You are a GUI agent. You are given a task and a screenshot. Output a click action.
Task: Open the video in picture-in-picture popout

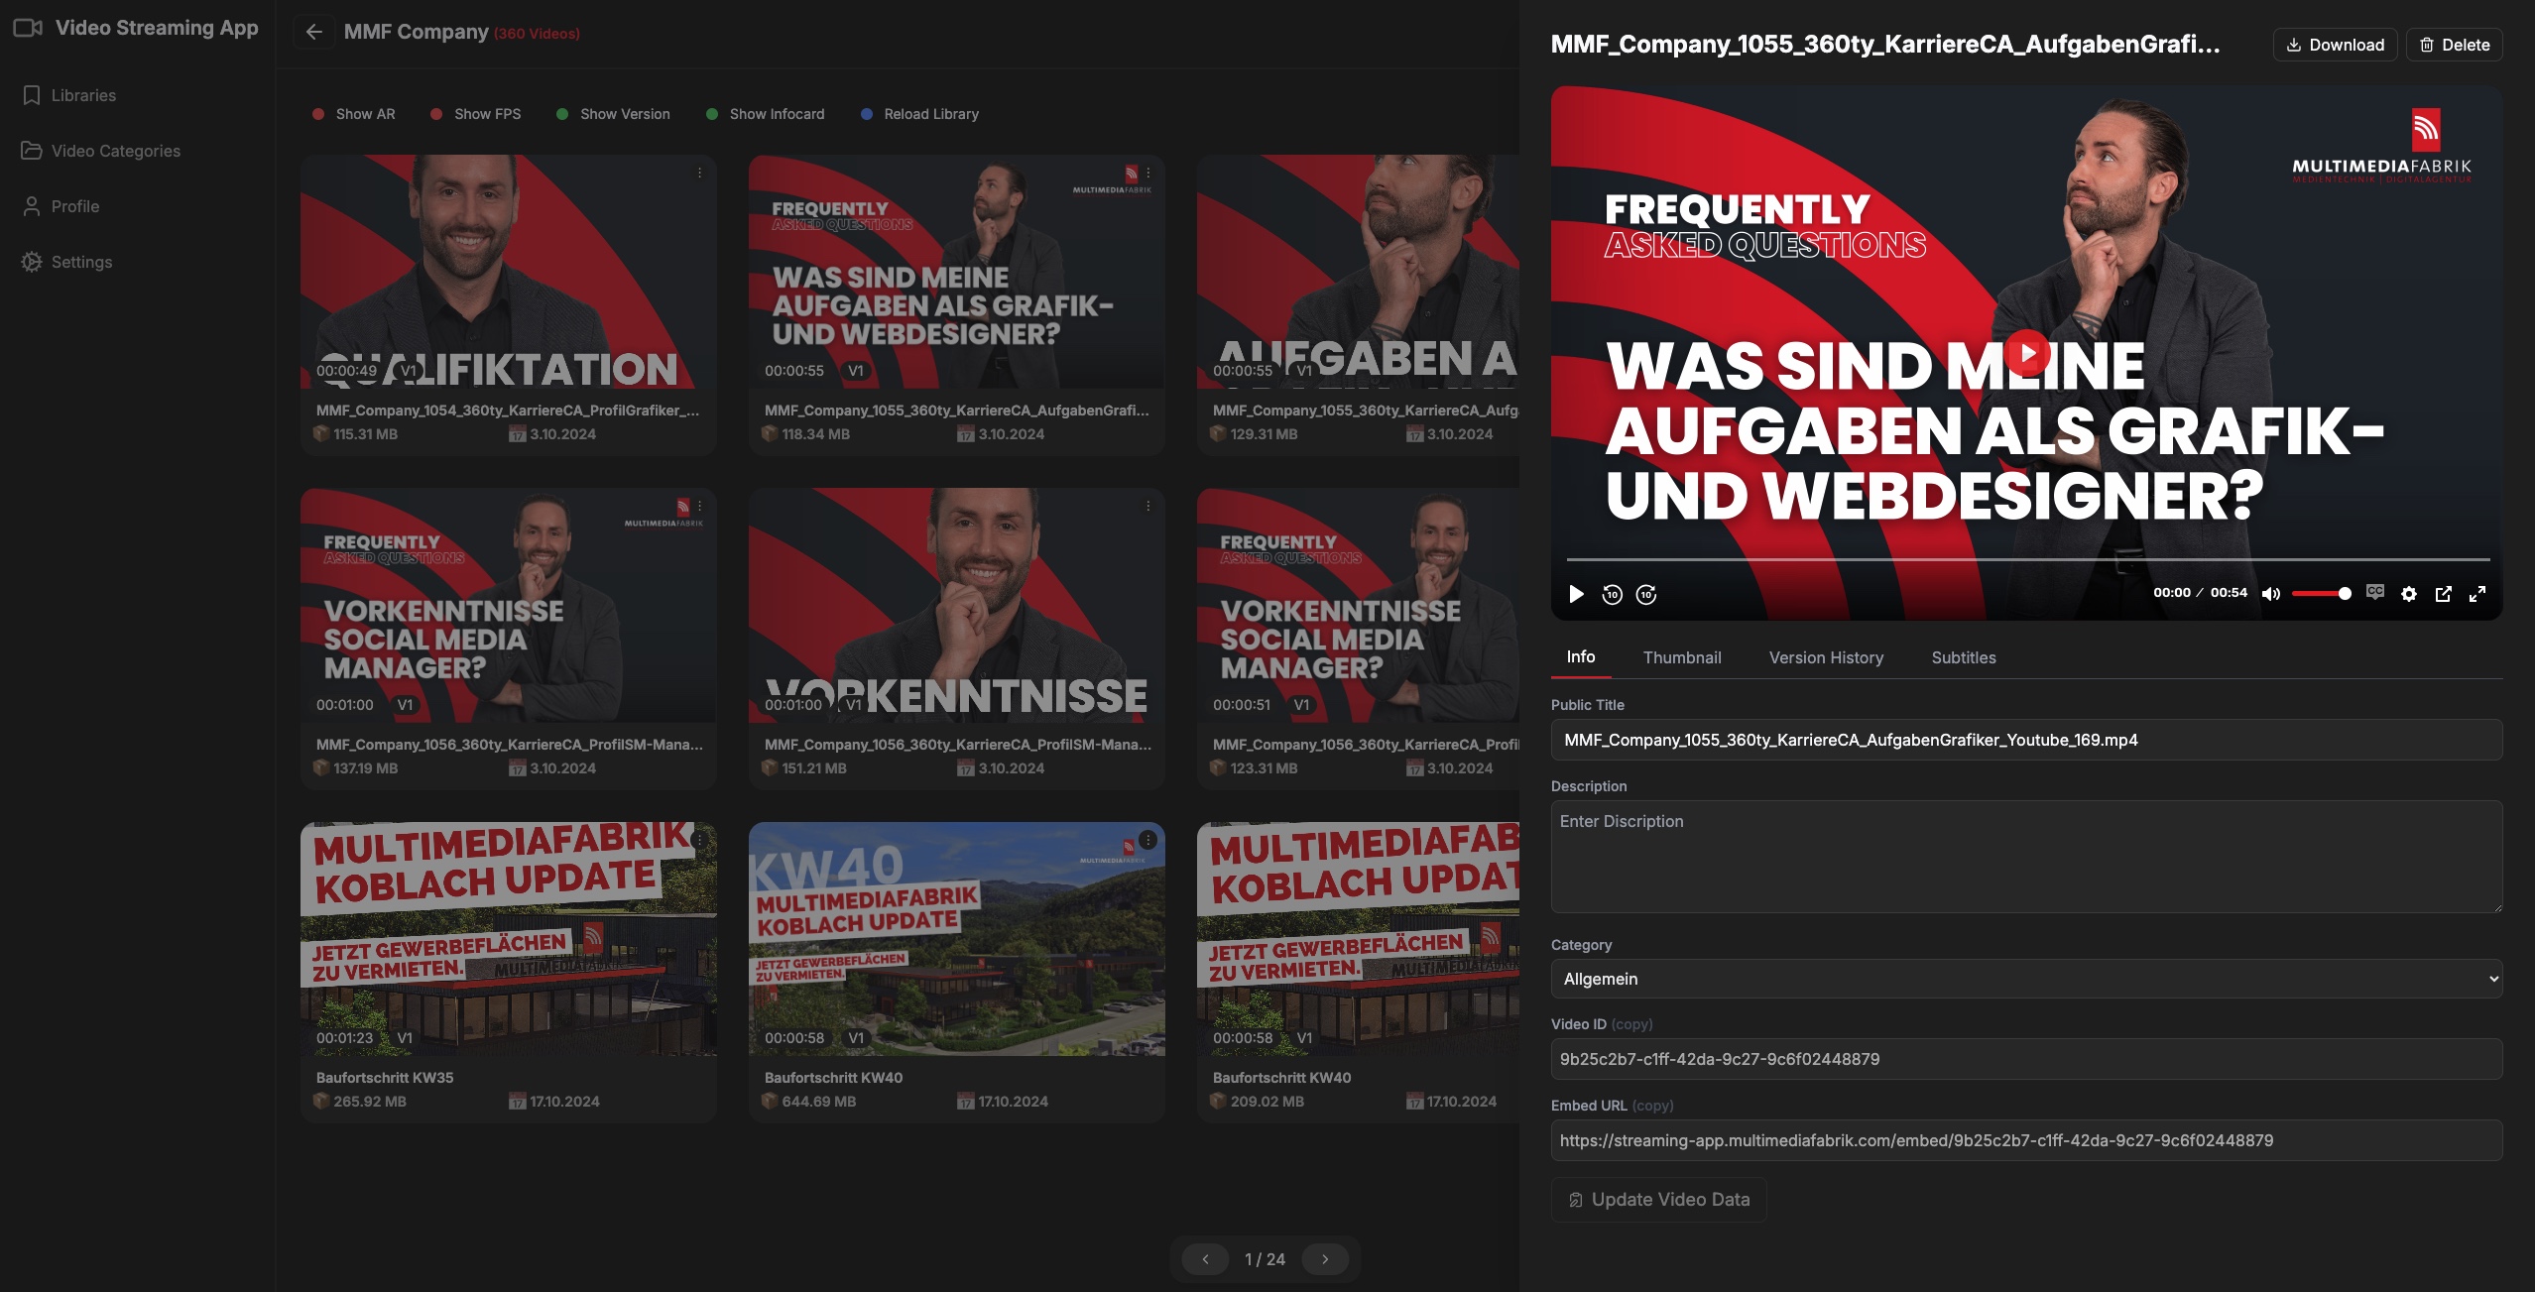[x=2443, y=594]
